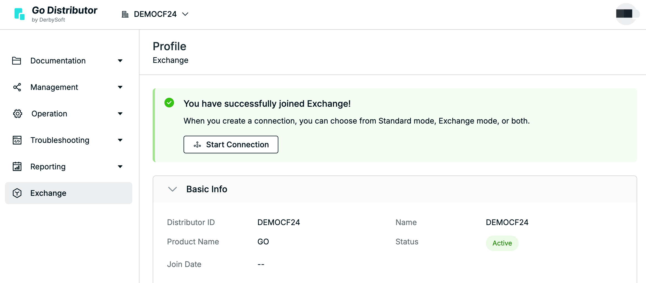The image size is (646, 283).
Task: Click the 'successfully joined Exchange' heading
Action: point(267,104)
